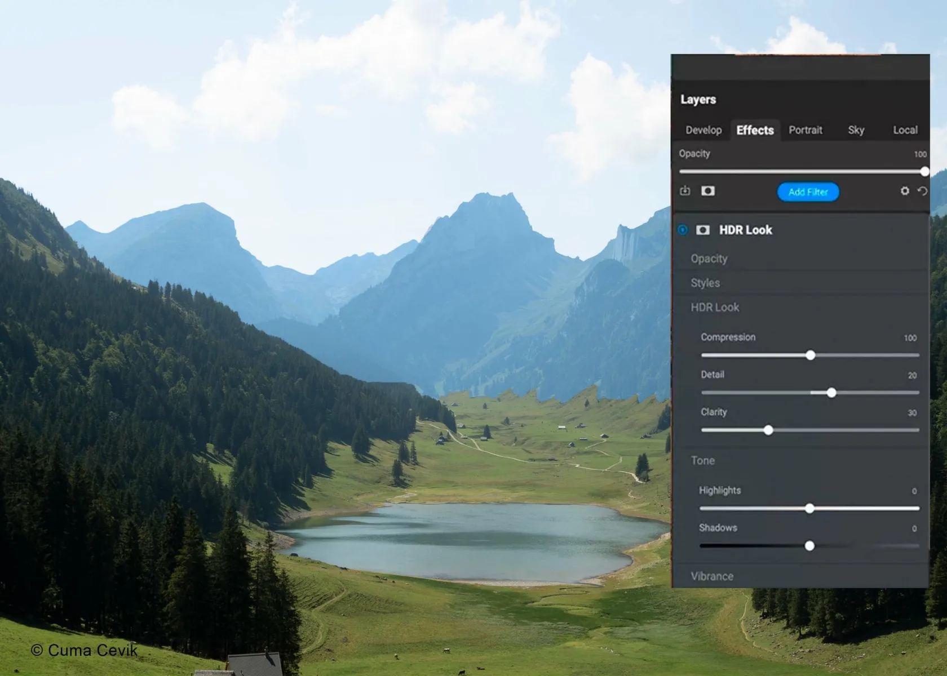Image resolution: width=947 pixels, height=676 pixels.
Task: Toggle the HDR Look filter on/off circle
Action: pyautogui.click(x=683, y=230)
